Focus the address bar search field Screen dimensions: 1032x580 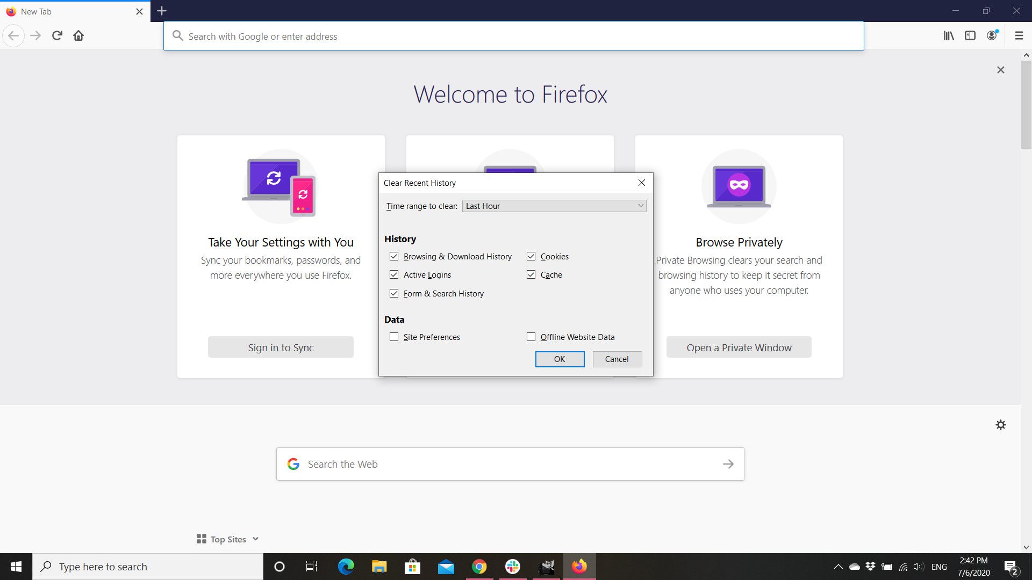point(513,36)
